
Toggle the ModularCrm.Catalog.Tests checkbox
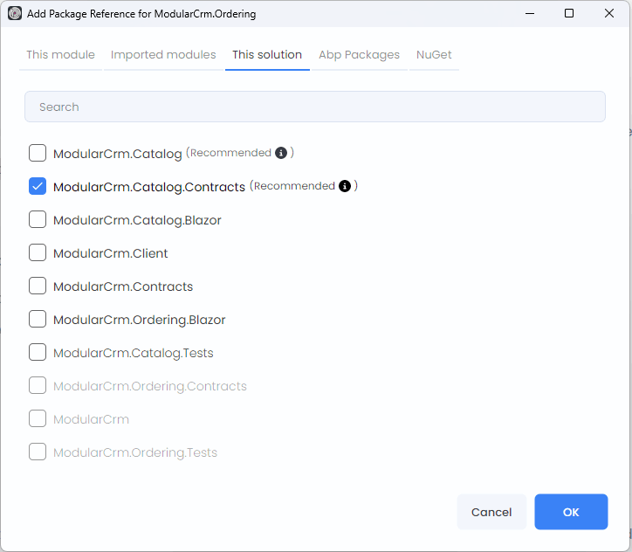[38, 353]
